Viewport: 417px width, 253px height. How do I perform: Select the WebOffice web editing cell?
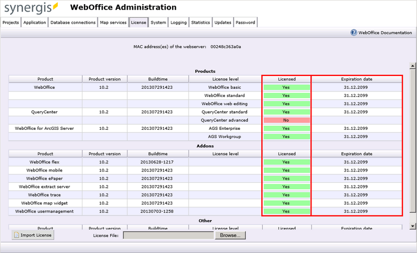pyautogui.click(x=225, y=104)
